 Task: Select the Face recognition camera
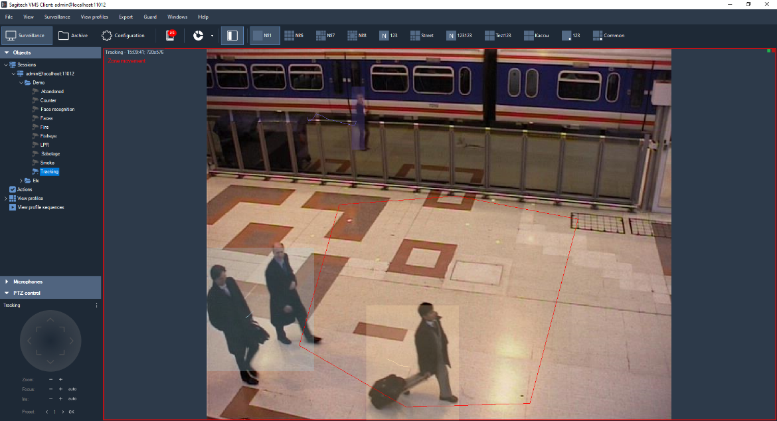tap(57, 109)
